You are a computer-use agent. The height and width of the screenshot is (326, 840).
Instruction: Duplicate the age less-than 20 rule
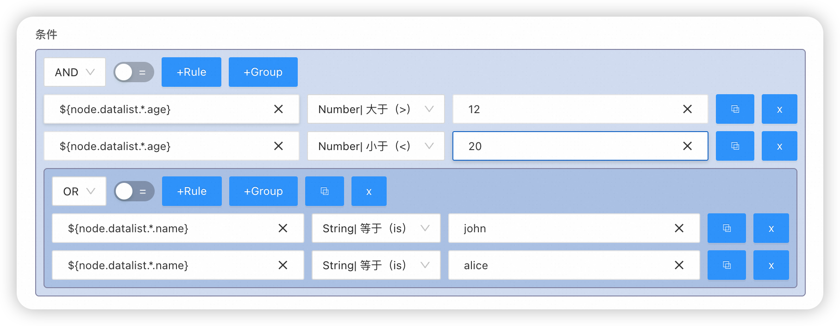click(x=735, y=146)
